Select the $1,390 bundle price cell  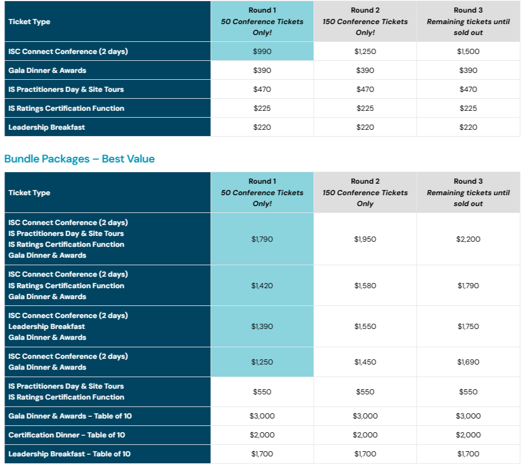(x=262, y=326)
